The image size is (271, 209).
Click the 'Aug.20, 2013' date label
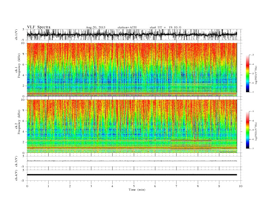pyautogui.click(x=95, y=27)
